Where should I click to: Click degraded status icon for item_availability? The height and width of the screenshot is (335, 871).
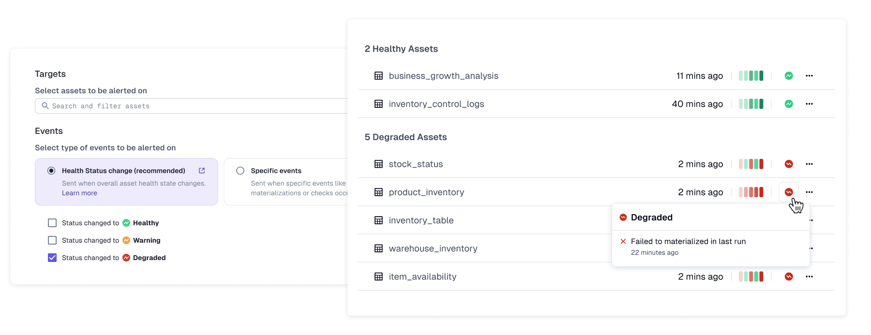(x=789, y=277)
